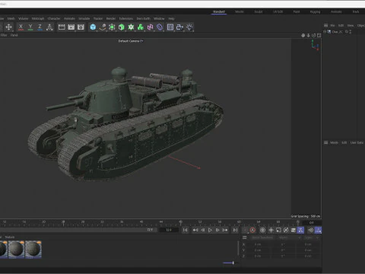Step to the next frame
Screen dimensions: 365x274
click(217, 230)
